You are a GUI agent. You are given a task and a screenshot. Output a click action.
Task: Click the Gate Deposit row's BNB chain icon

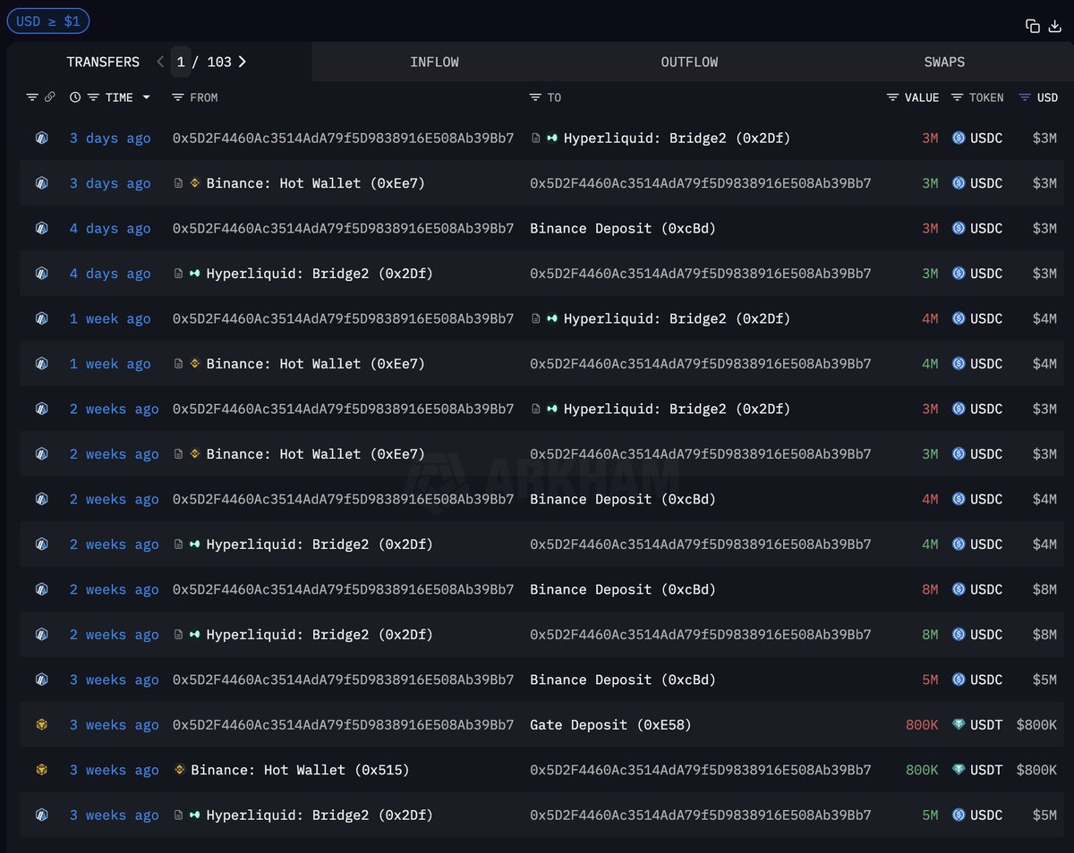41,725
